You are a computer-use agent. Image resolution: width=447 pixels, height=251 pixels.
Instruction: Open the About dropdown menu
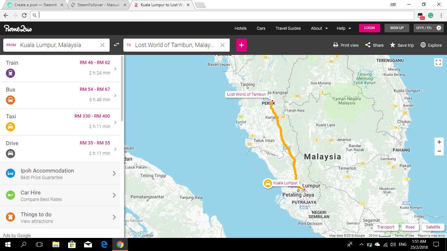[319, 28]
